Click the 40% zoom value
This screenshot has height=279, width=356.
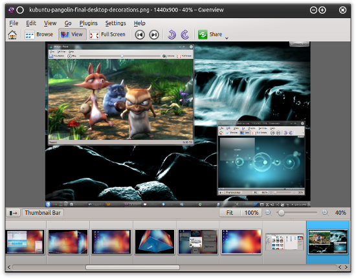click(340, 213)
